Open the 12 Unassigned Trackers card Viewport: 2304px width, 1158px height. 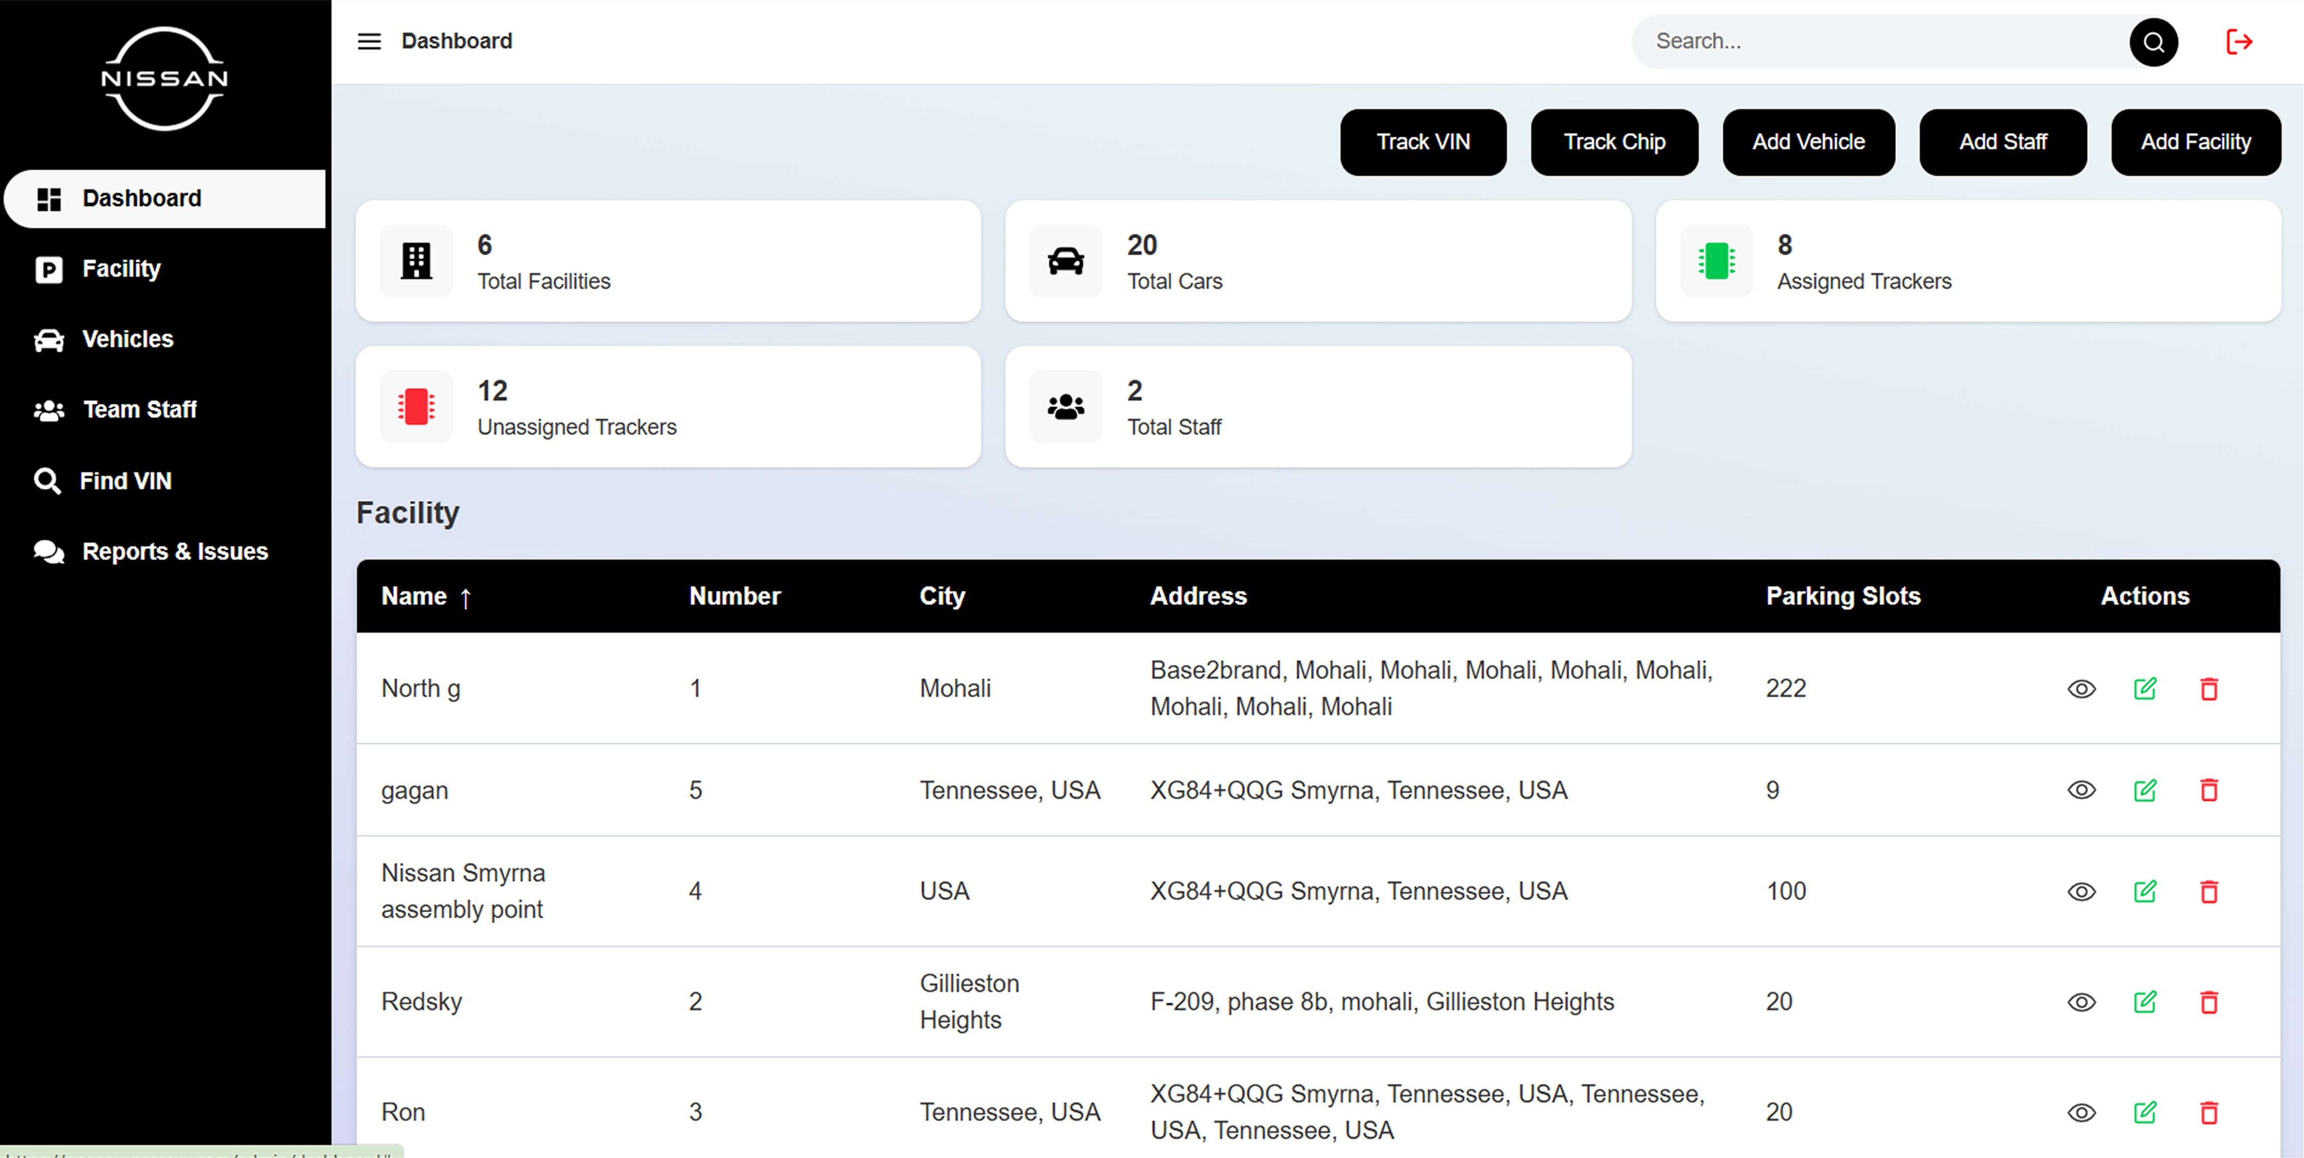point(668,407)
